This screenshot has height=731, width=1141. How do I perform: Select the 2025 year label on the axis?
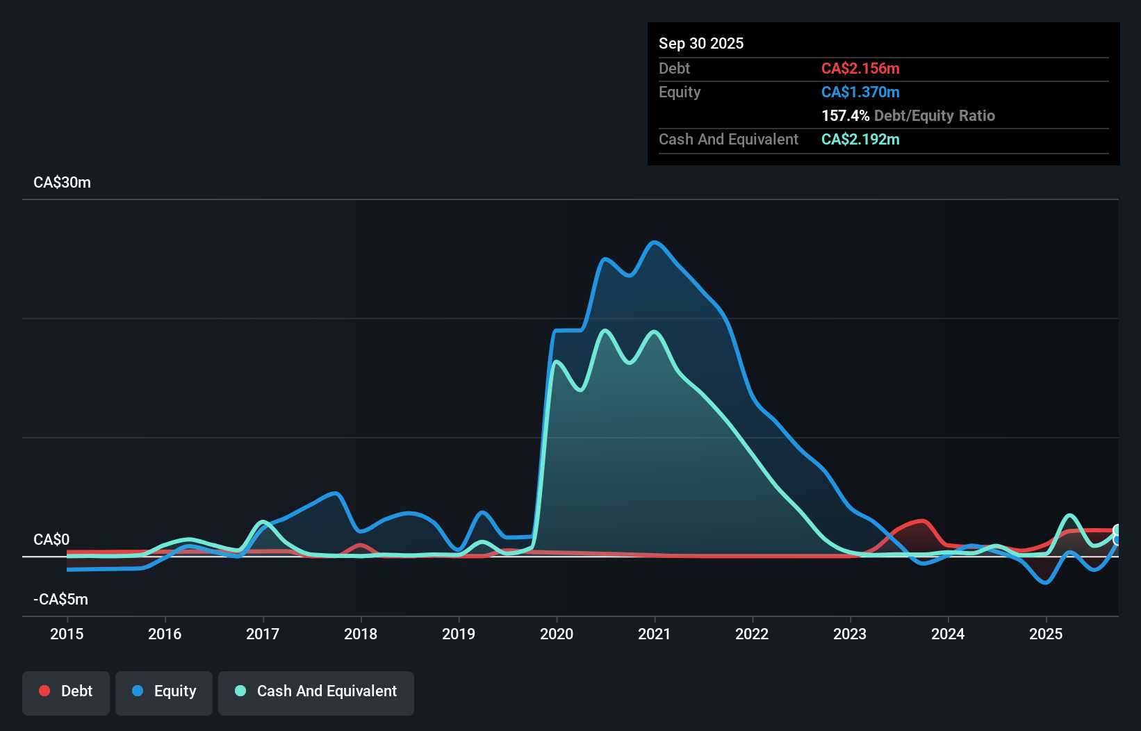[1046, 634]
